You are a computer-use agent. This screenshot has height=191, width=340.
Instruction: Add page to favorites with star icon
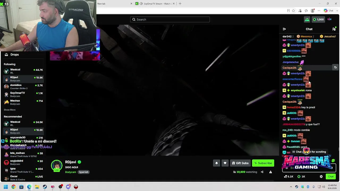pyautogui.click(x=294, y=11)
